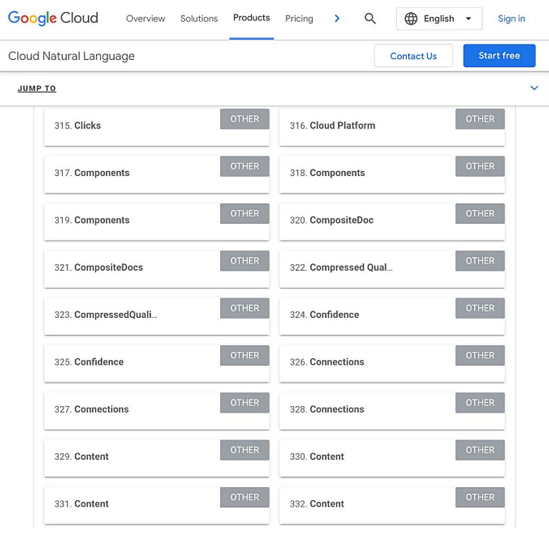Click the Contact Us button
Viewport: 549px width, 541px height.
413,56
